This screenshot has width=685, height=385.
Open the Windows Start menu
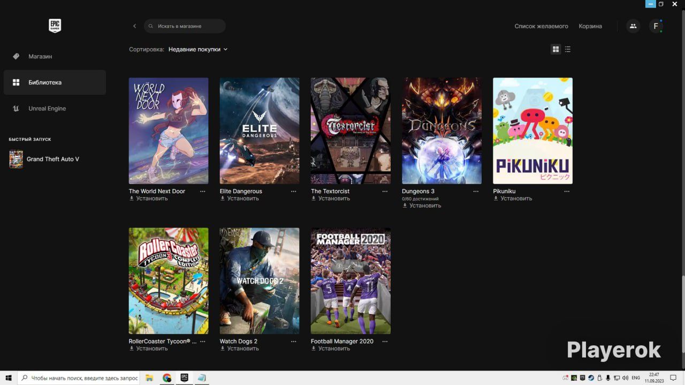(x=9, y=378)
